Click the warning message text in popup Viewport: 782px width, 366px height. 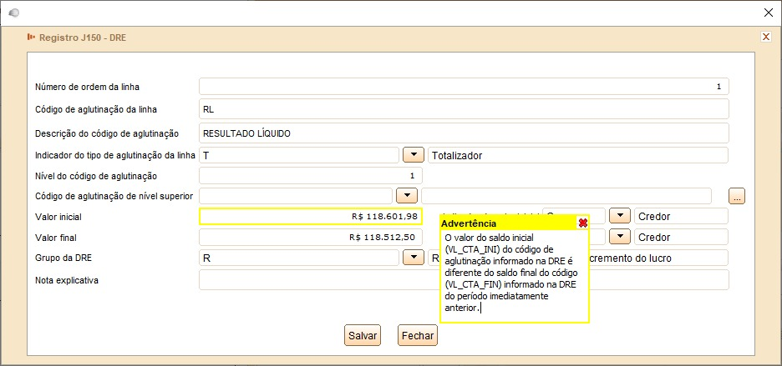coord(511,273)
